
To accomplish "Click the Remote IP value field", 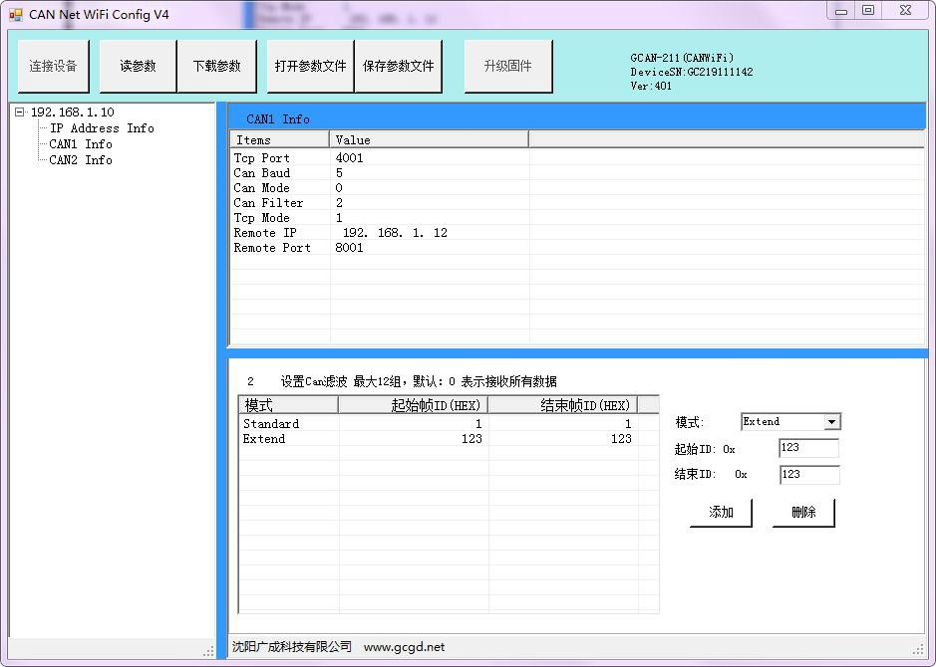I will click(395, 233).
